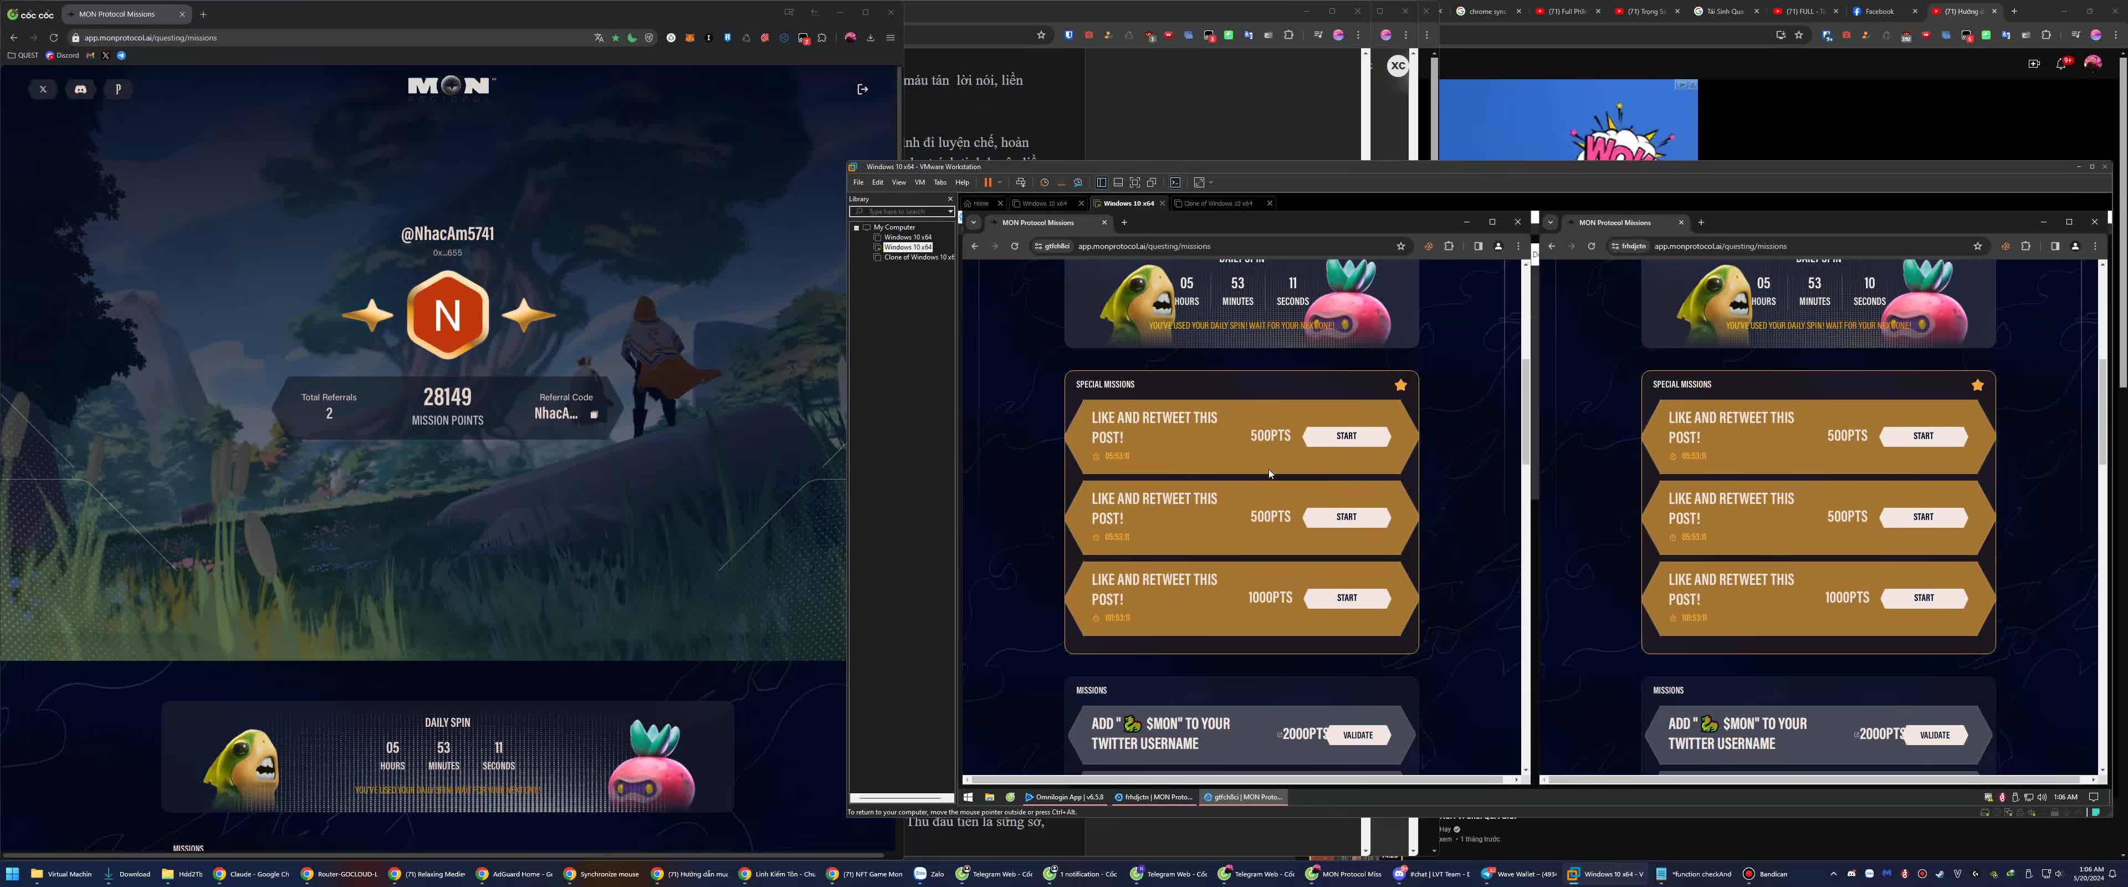
Task: Open the VM menu in VMware menu bar
Action: click(x=919, y=183)
